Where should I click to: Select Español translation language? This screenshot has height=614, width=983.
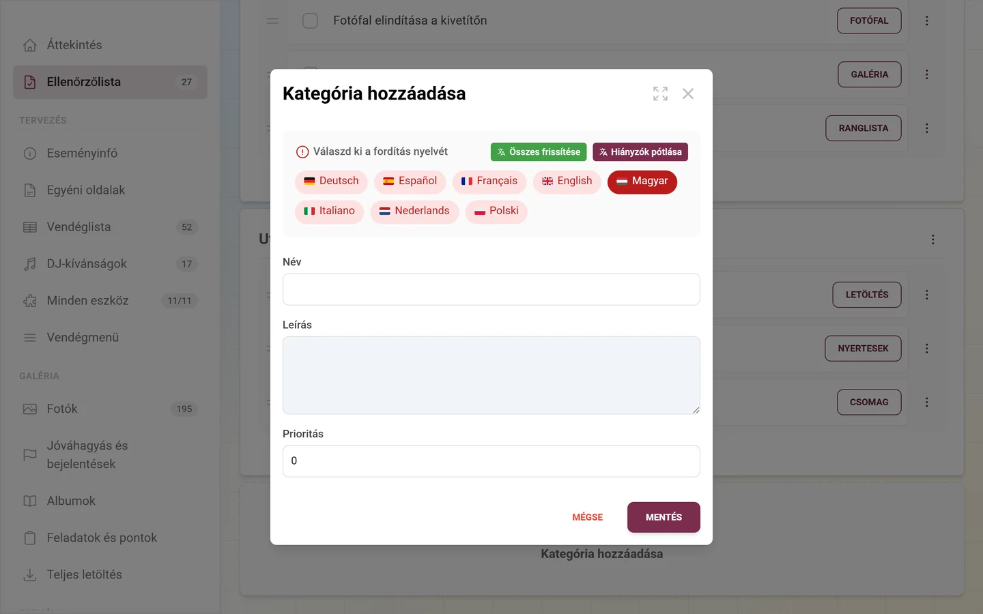[x=410, y=181]
